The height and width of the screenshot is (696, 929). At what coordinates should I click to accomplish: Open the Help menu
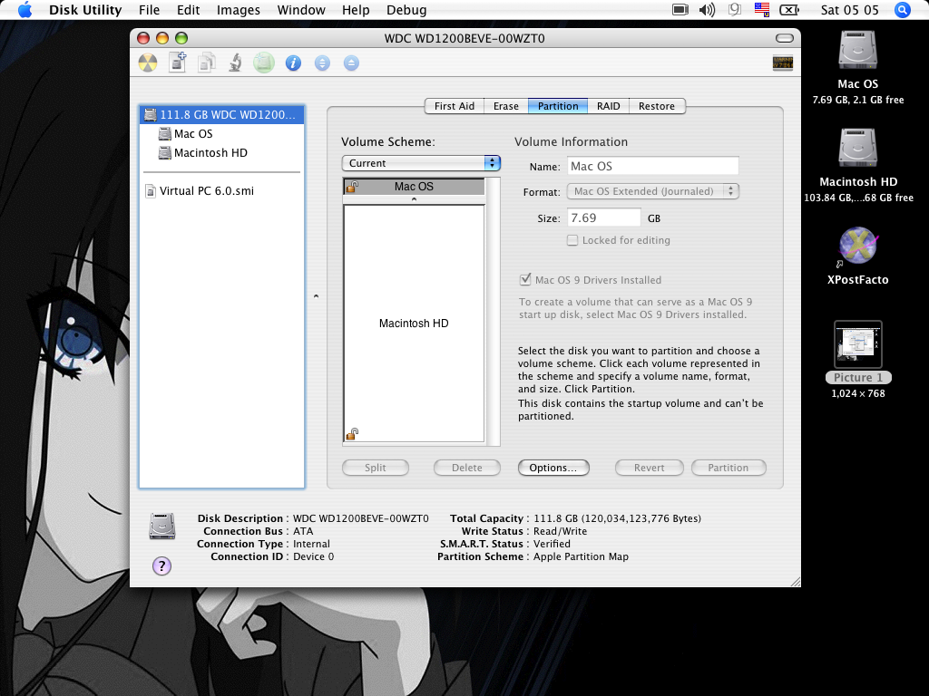pos(356,10)
